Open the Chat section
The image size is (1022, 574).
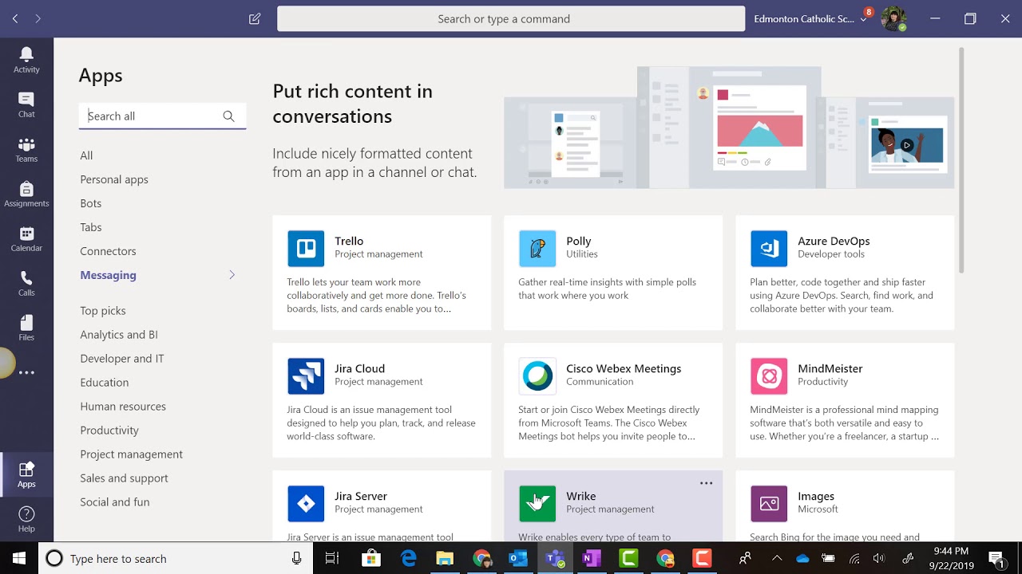tap(26, 104)
